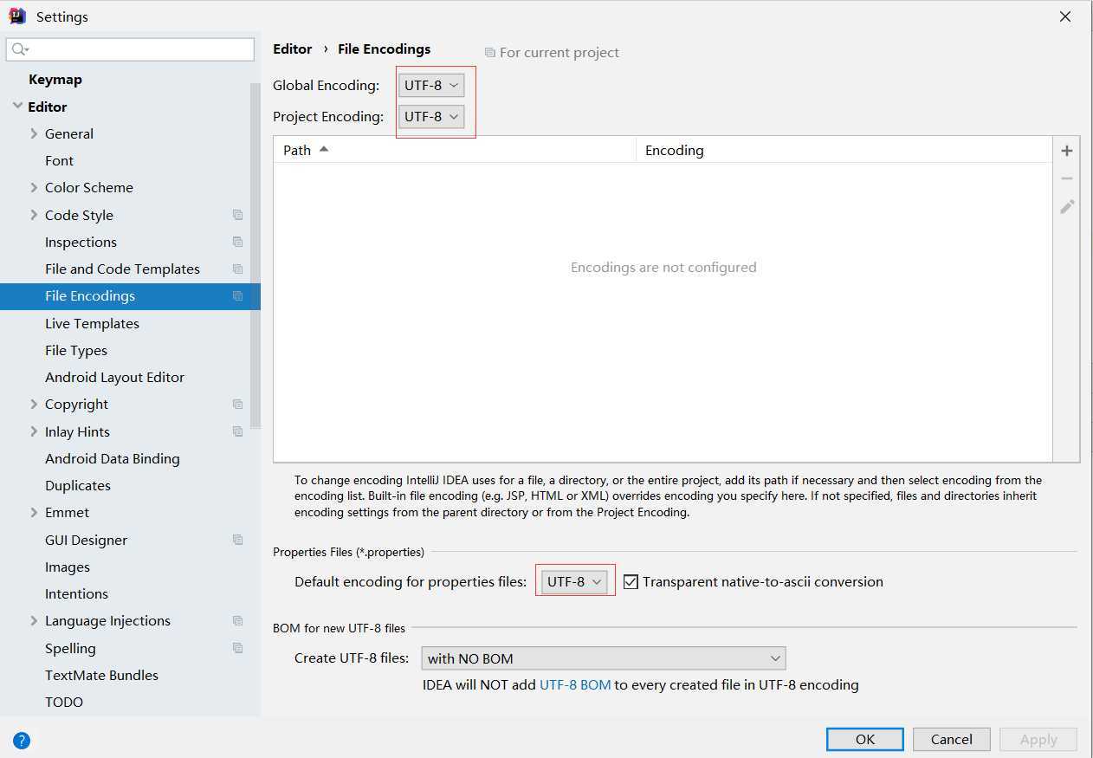Sort by the Path column header
1093x758 pixels.
(455, 150)
